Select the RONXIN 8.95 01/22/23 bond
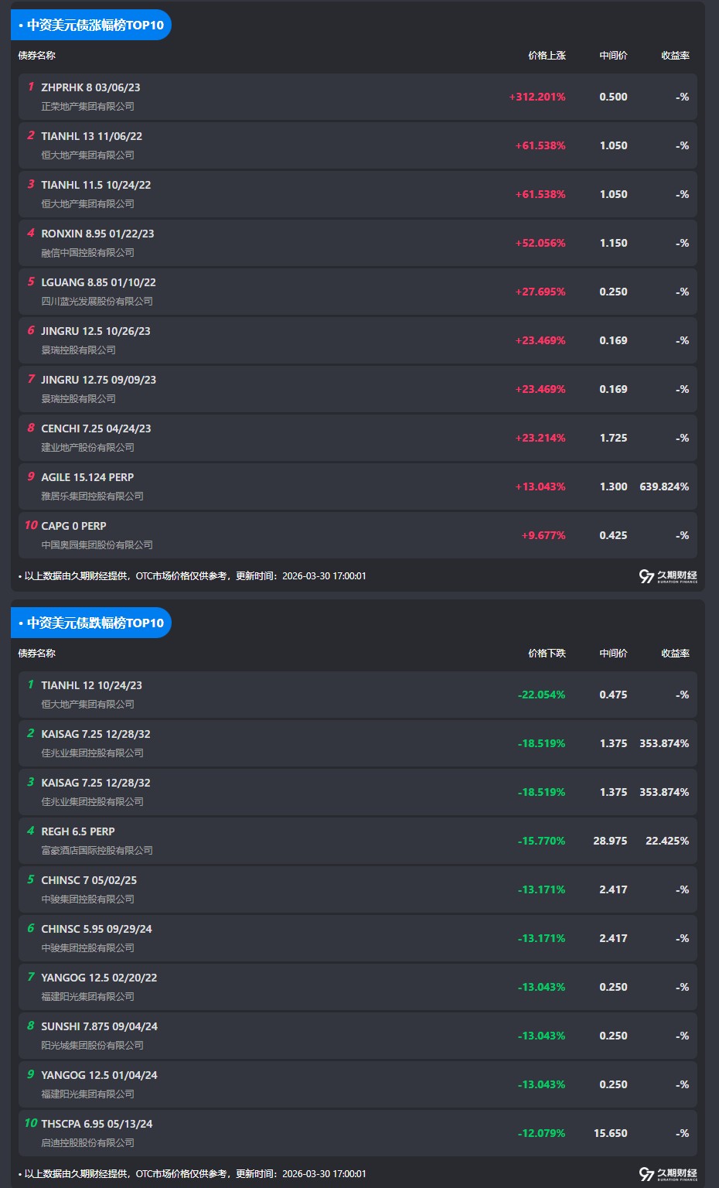Image resolution: width=719 pixels, height=1188 pixels. [97, 234]
